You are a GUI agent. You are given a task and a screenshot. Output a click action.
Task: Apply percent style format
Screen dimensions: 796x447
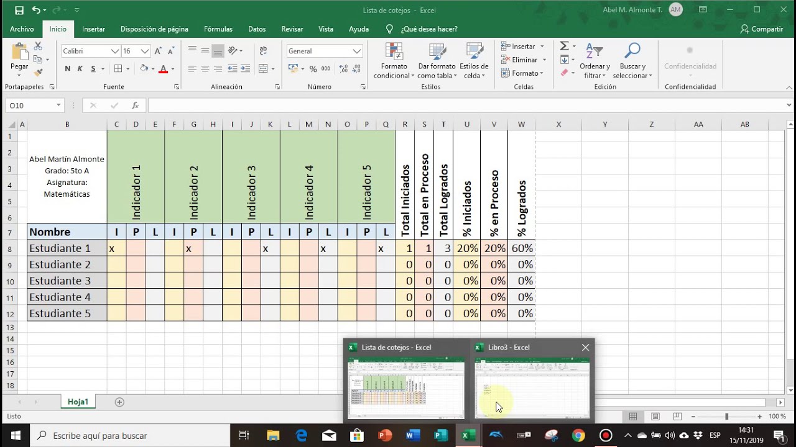(313, 69)
